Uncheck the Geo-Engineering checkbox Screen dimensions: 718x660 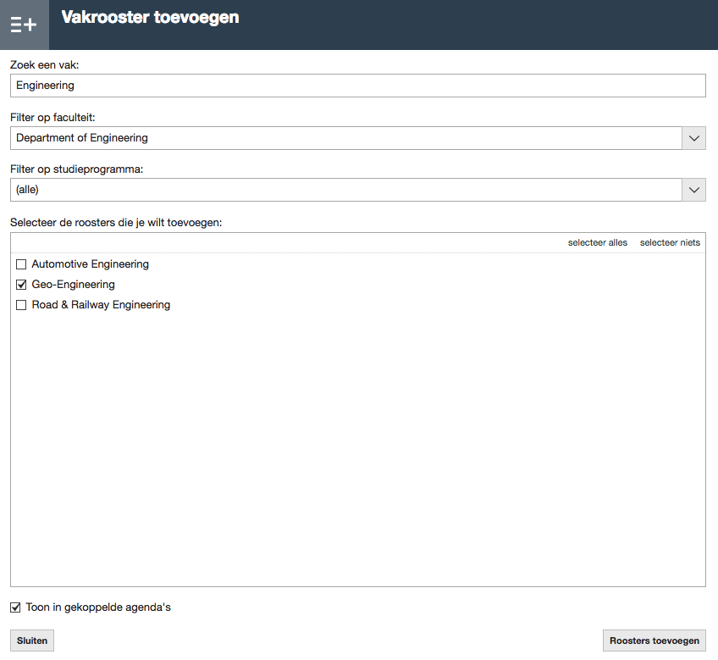21,285
